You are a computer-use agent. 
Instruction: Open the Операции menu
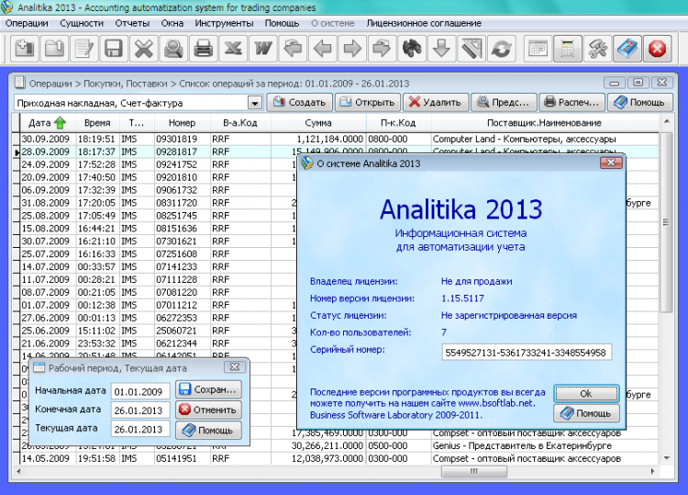click(x=27, y=23)
